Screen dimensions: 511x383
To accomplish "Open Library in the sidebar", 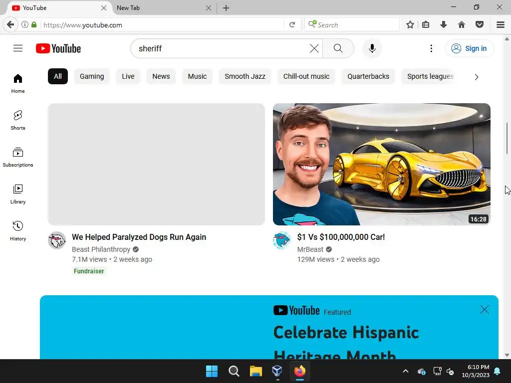I will 18,194.
